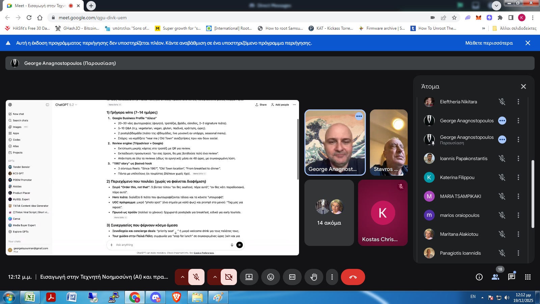Open the people panel icon
Viewport: 540px width, 304px height.
click(495, 277)
